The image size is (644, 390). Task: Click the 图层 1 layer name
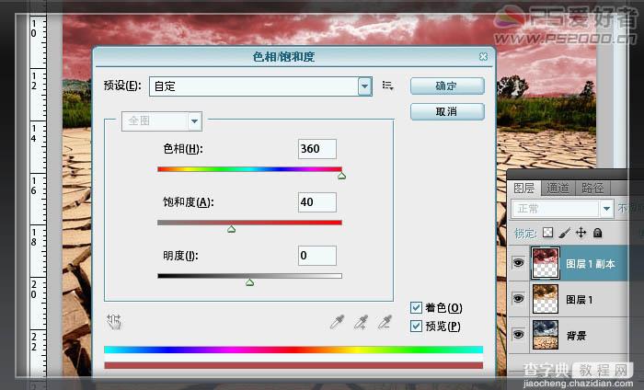580,300
